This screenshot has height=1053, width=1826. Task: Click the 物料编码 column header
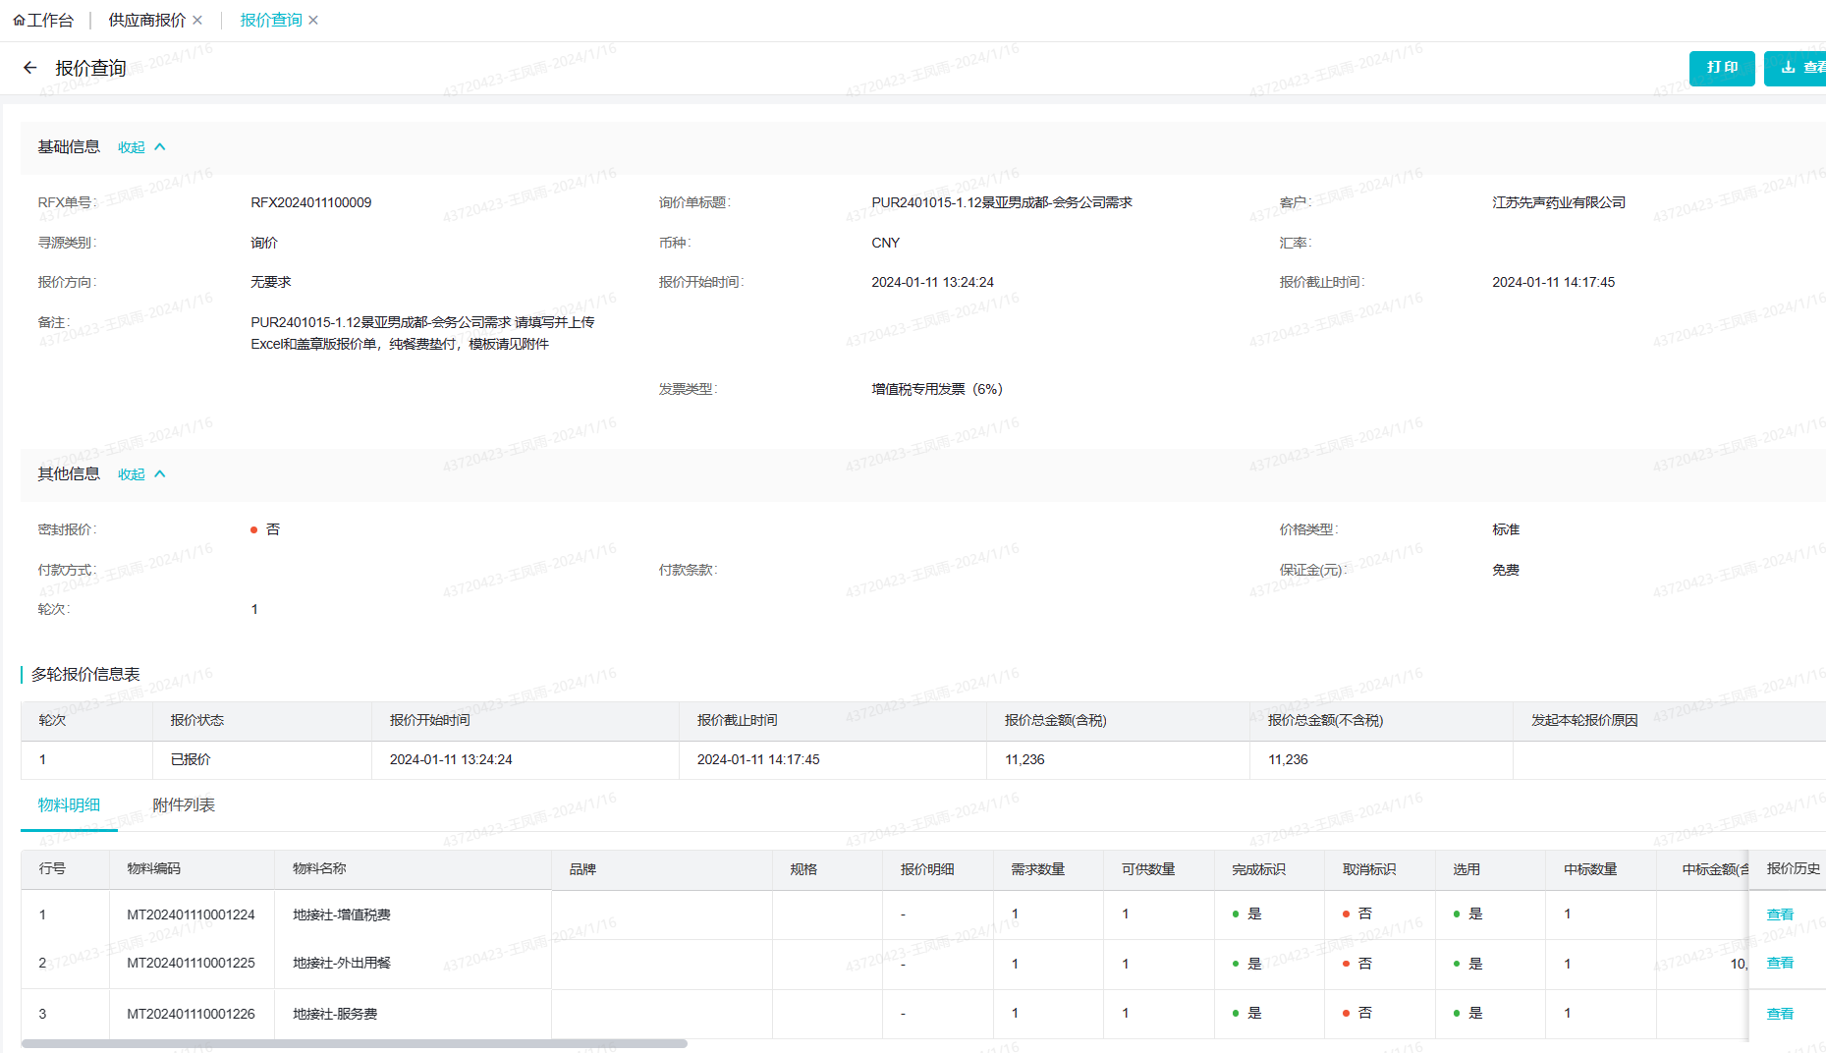pyautogui.click(x=154, y=869)
